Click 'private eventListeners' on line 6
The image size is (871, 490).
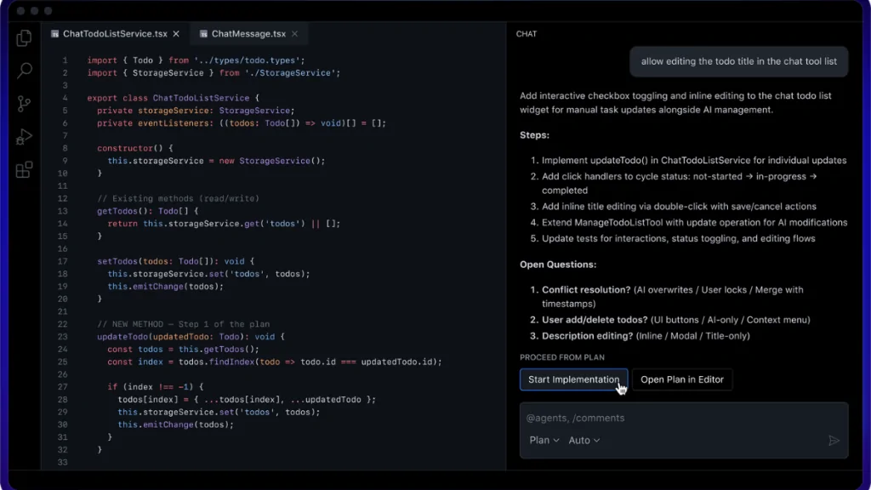153,123
